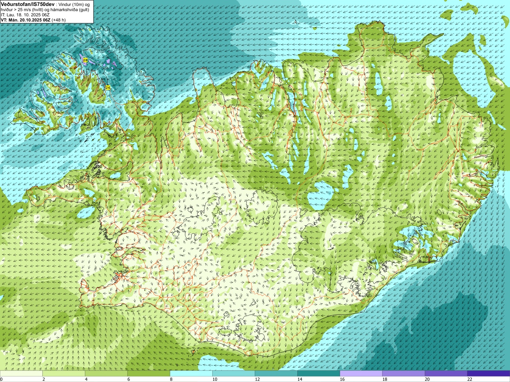
Task: Click the legend scale label '14'
Action: click(x=300, y=379)
